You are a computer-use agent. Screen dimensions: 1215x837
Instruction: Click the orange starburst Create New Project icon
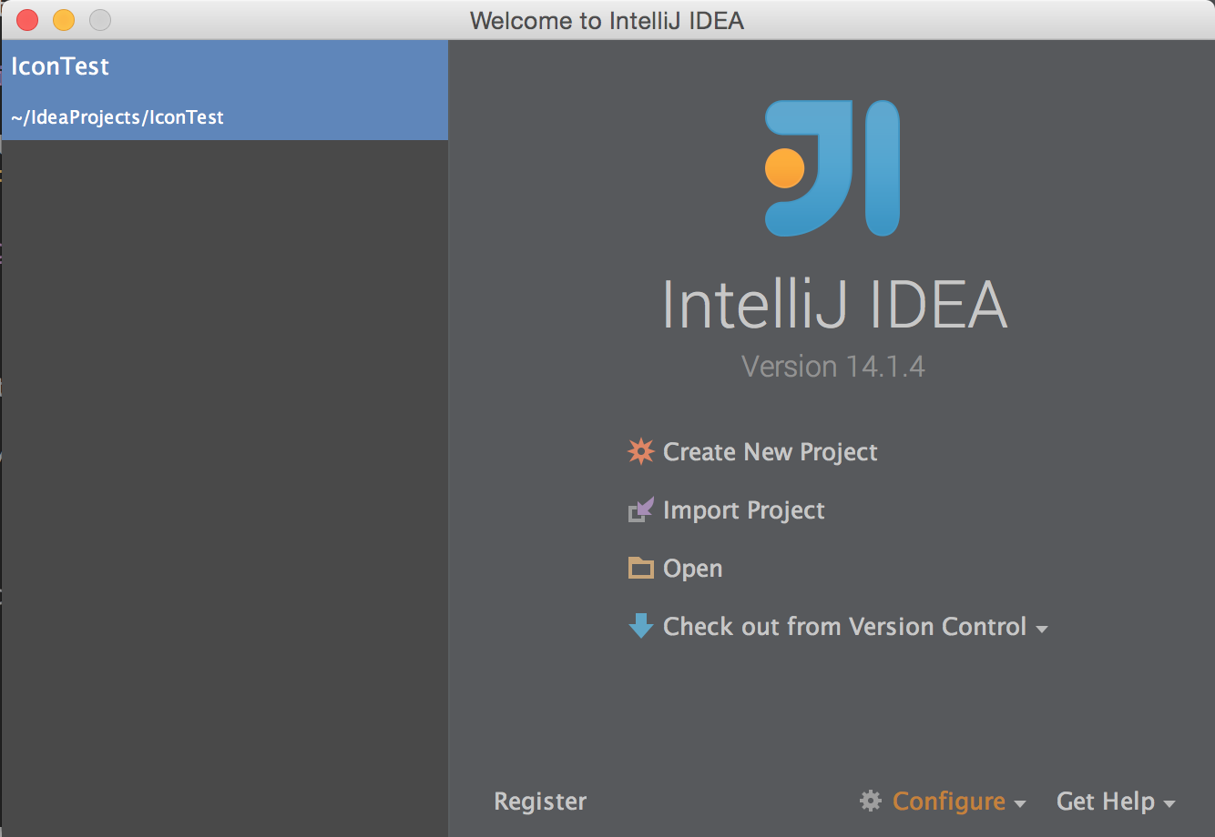(x=641, y=451)
